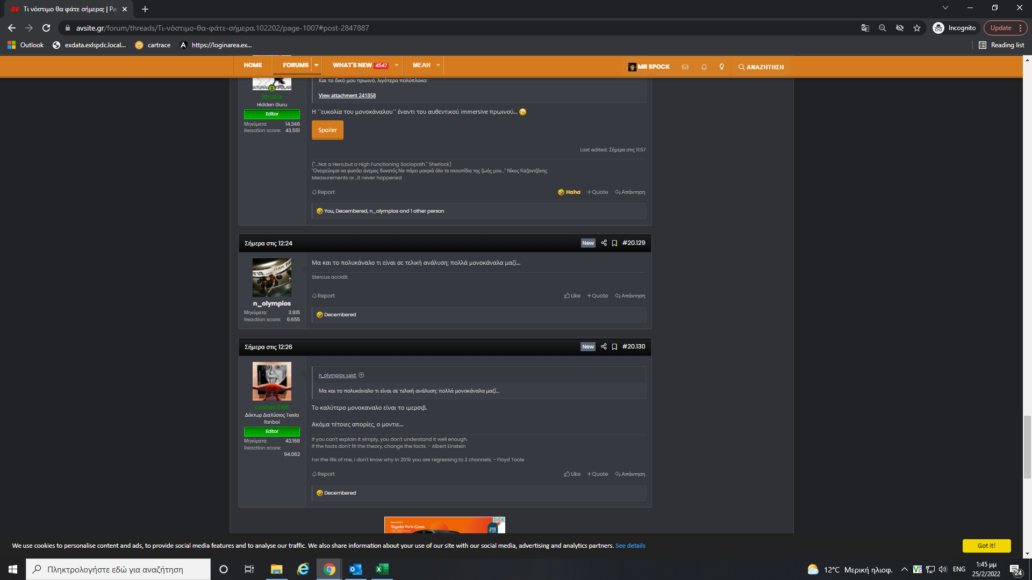Screen dimensions: 1032x580
Task: Dismiss cookie notice with Got it!
Action: (986, 546)
